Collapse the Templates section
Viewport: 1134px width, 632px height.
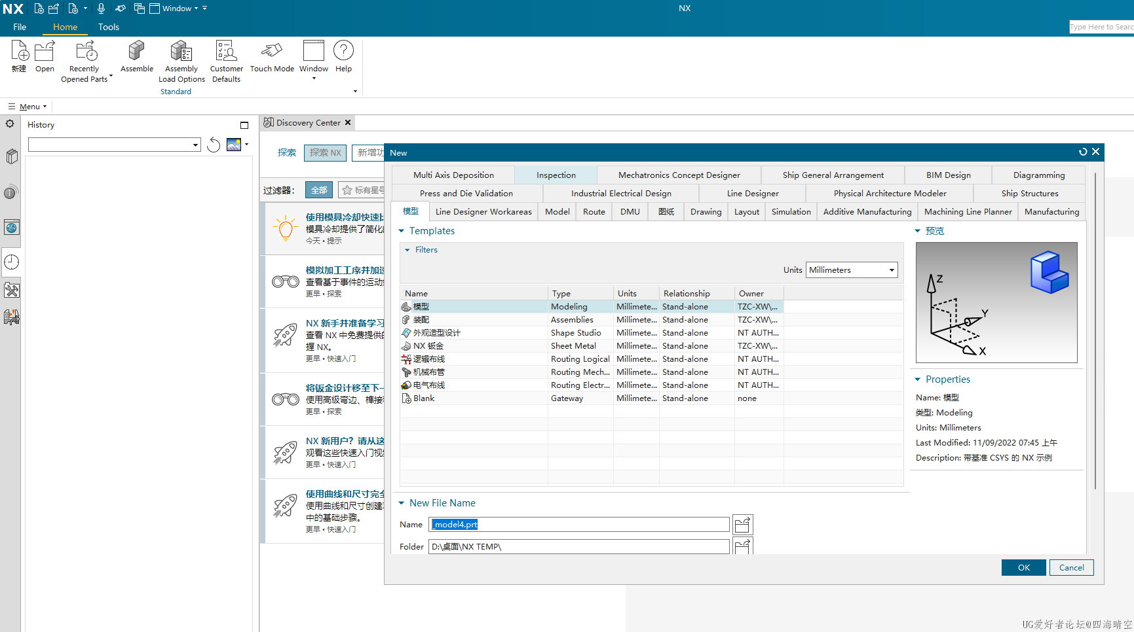click(x=402, y=231)
